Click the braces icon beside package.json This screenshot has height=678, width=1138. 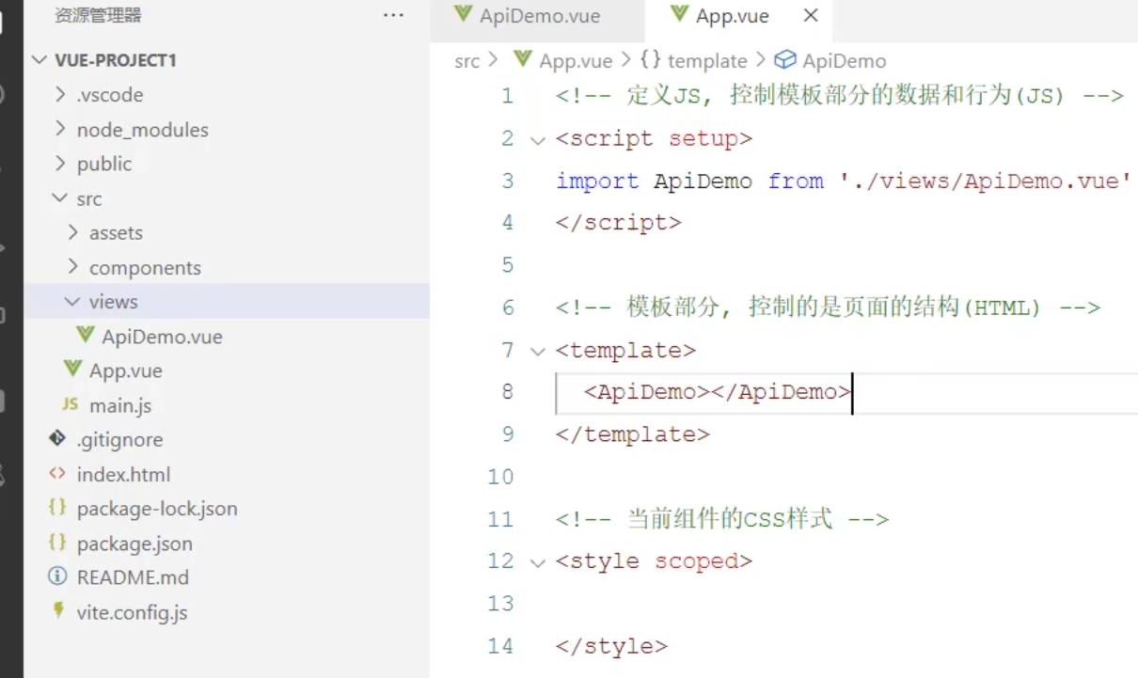pyautogui.click(x=58, y=543)
